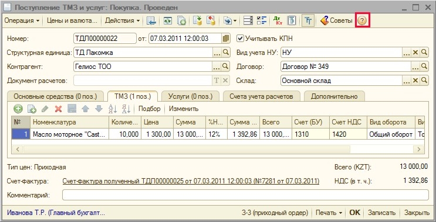Viewport: 436px width, 222px height.
Task: Switch to the Услуги (0 поз.) tab
Action: [190, 96]
